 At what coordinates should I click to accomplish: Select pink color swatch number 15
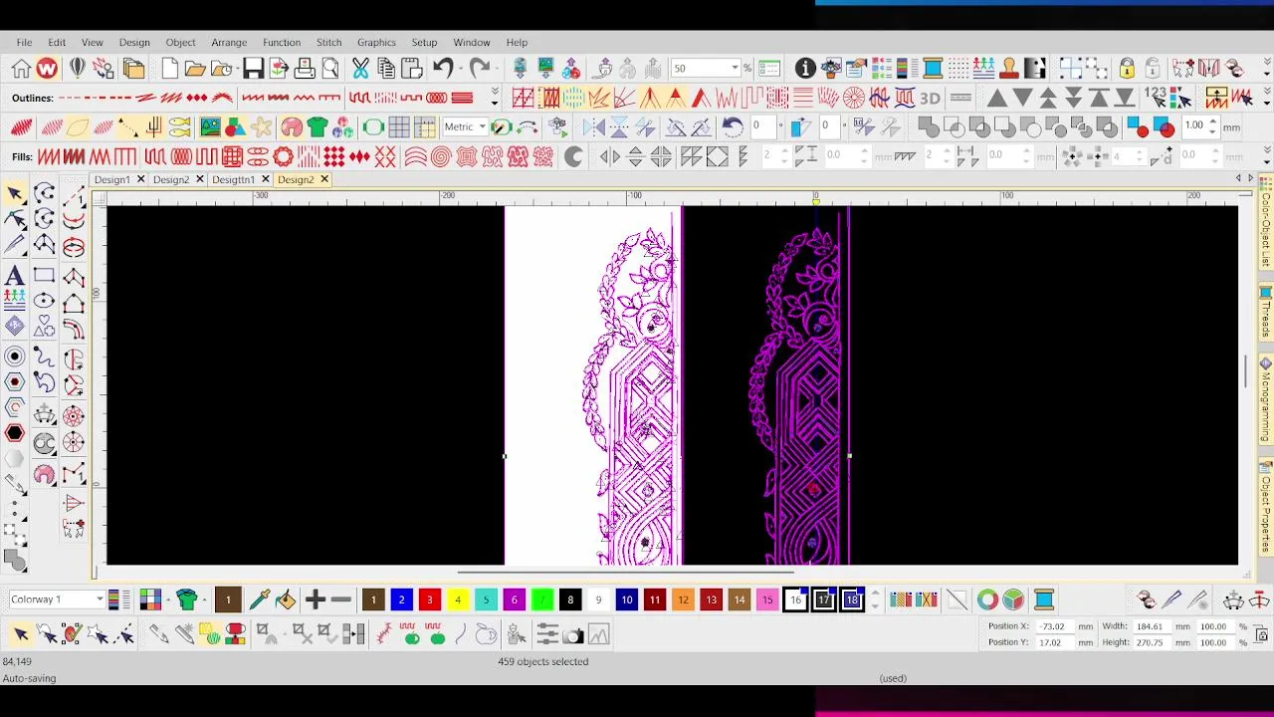pos(767,599)
